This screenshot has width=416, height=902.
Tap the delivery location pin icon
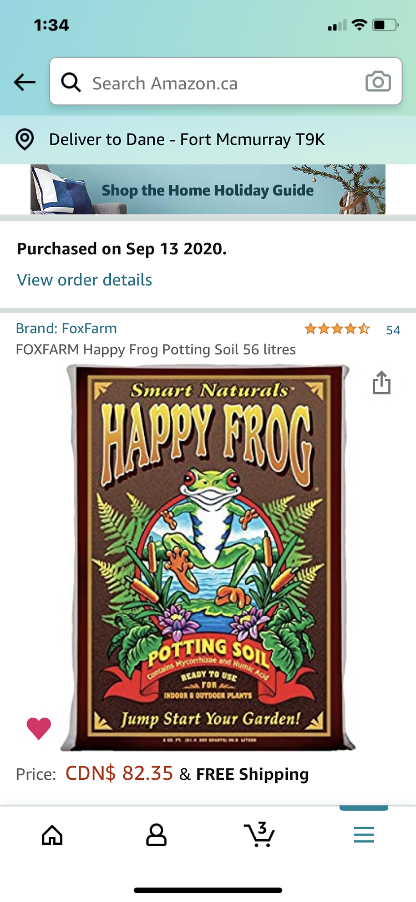click(x=24, y=139)
